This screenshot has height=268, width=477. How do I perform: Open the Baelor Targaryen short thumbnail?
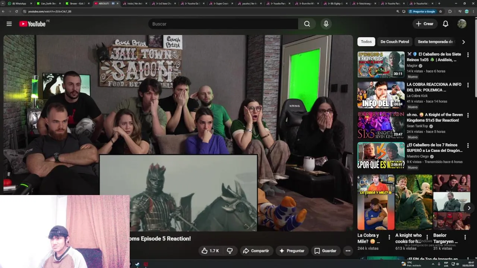(x=452, y=202)
